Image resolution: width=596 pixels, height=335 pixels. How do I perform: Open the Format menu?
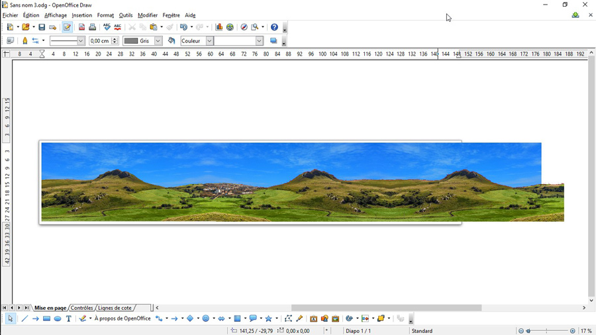coord(105,15)
